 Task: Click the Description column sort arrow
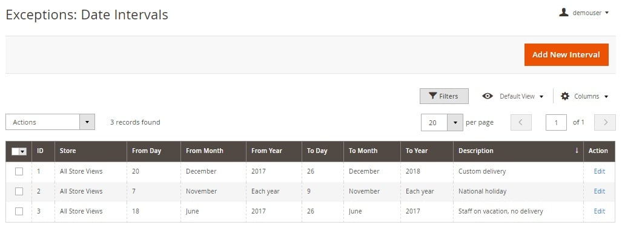tap(577, 151)
